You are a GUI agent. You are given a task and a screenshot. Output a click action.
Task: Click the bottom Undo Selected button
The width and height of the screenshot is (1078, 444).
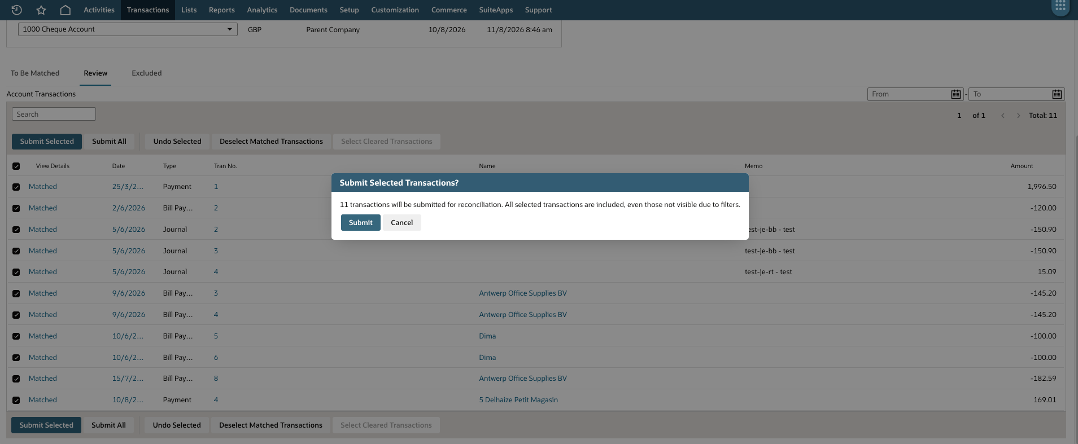click(177, 425)
